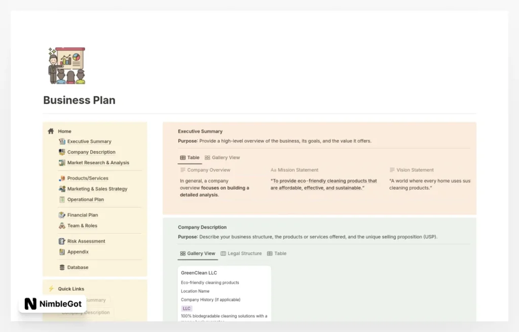Open the Appendix page

tap(78, 251)
